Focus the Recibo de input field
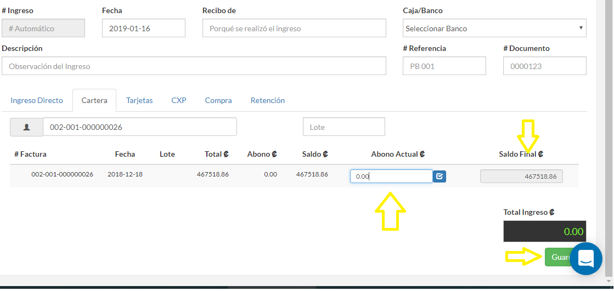The width and height of the screenshot is (614, 291). pyautogui.click(x=295, y=28)
